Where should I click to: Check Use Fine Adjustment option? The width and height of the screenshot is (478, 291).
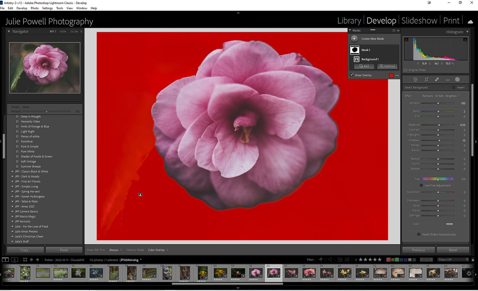coord(421,186)
